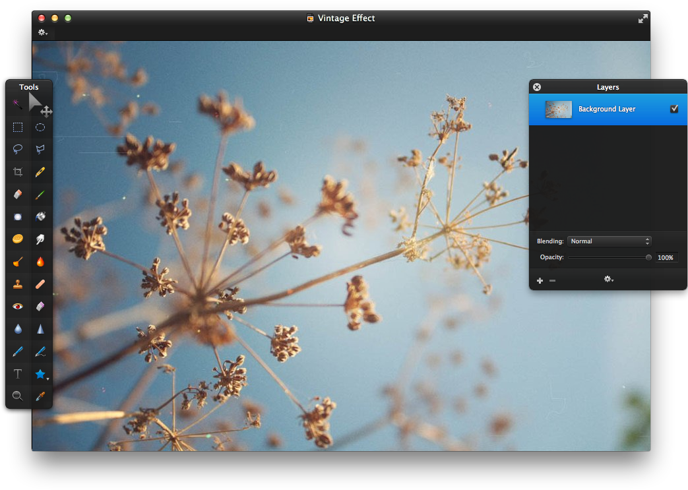Activate the Zoom magnifier tool
This screenshot has height=490, width=688.
18,396
